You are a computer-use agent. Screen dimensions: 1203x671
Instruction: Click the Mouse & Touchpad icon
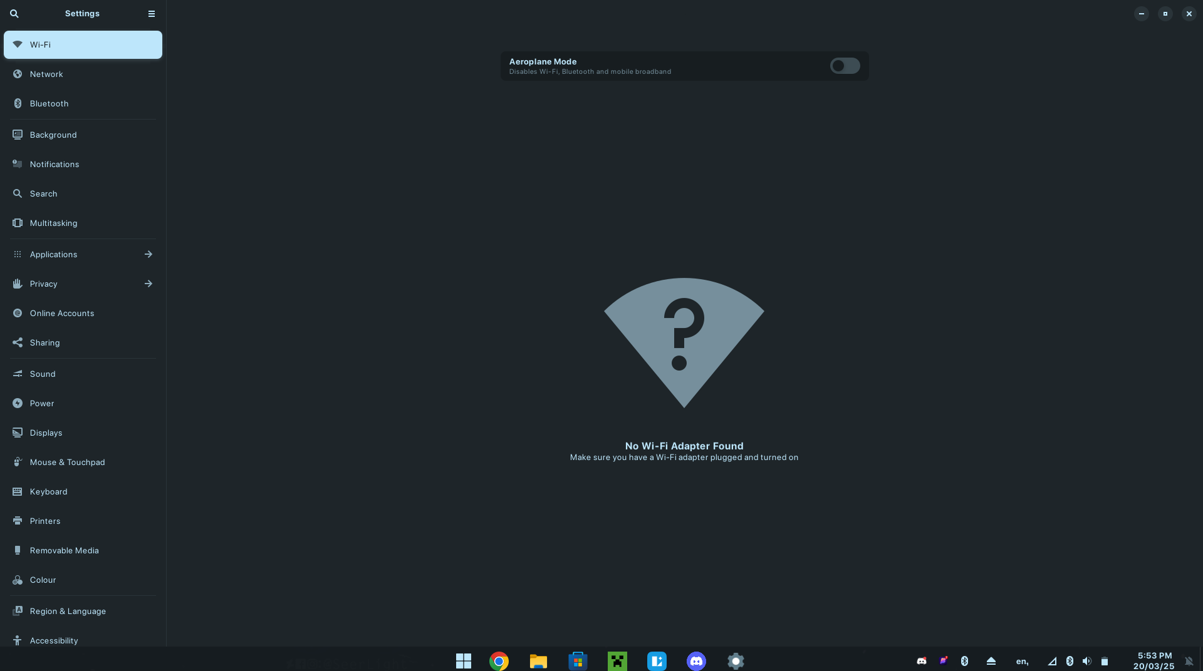pyautogui.click(x=18, y=462)
